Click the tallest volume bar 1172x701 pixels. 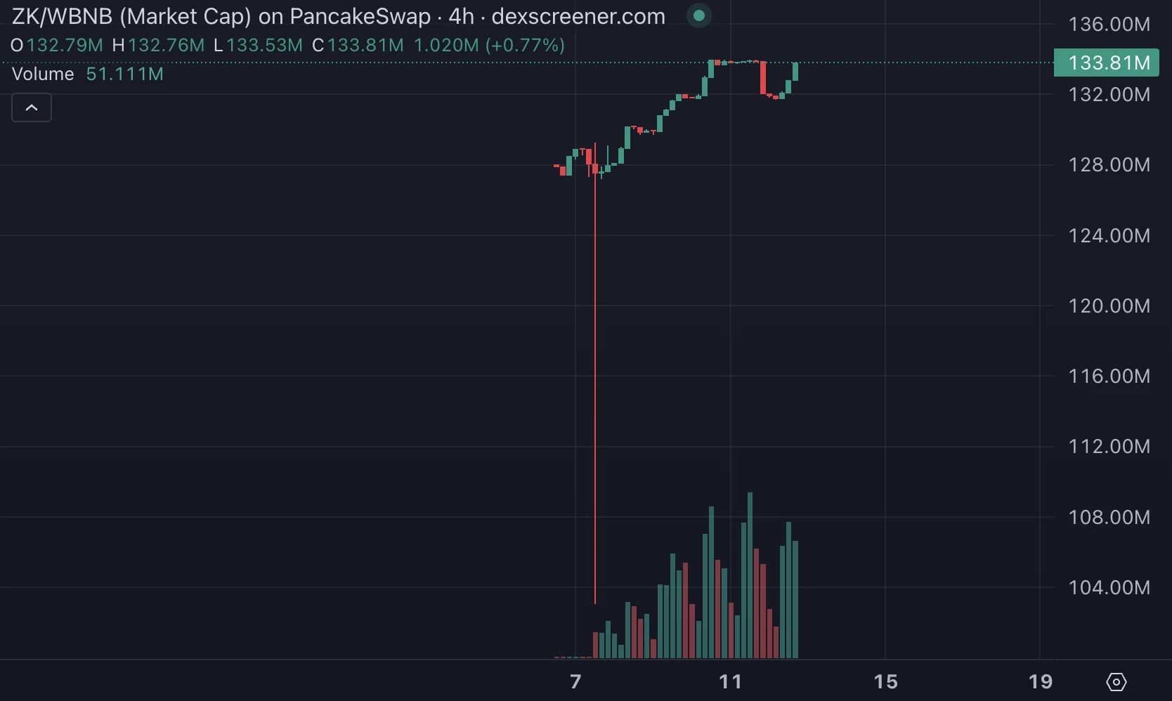[750, 575]
